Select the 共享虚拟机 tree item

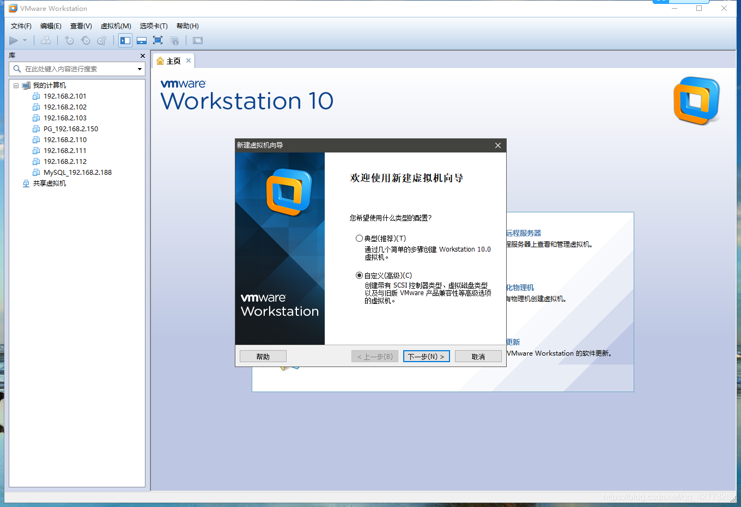coord(49,184)
